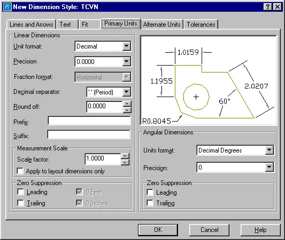Click the dimension preview drawing
This screenshot has height=240, width=285.
(x=209, y=81)
